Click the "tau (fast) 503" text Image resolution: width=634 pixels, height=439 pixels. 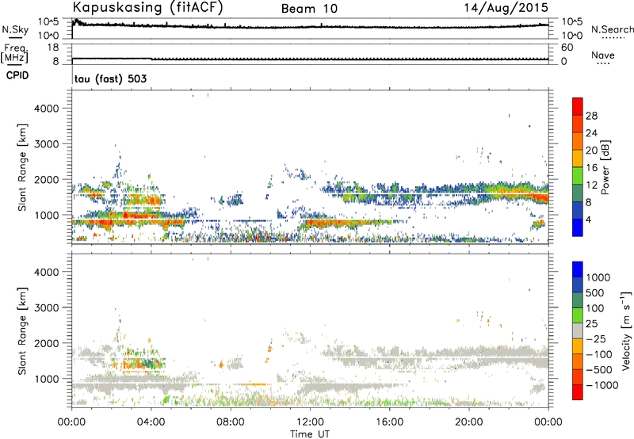(110, 78)
